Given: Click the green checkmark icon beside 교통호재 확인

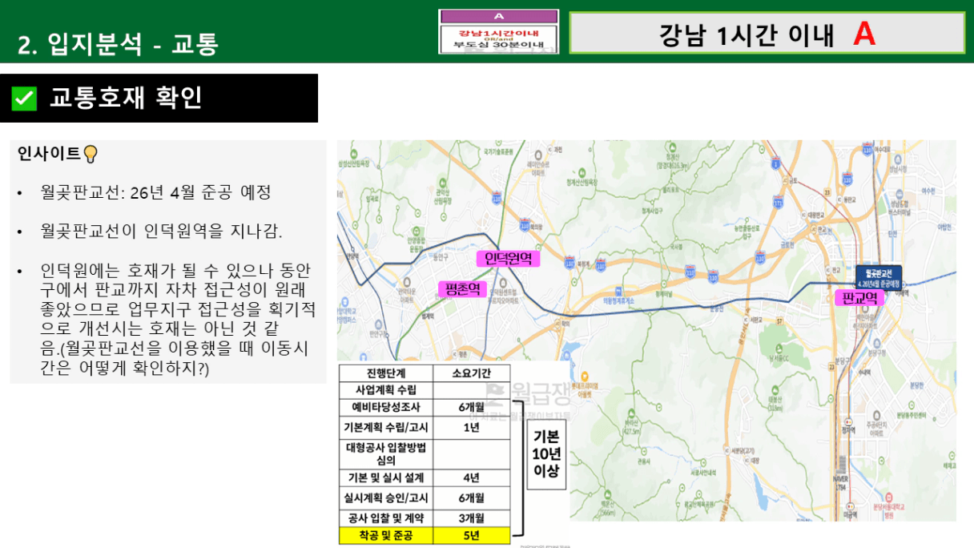Looking at the screenshot, I should pos(24,99).
